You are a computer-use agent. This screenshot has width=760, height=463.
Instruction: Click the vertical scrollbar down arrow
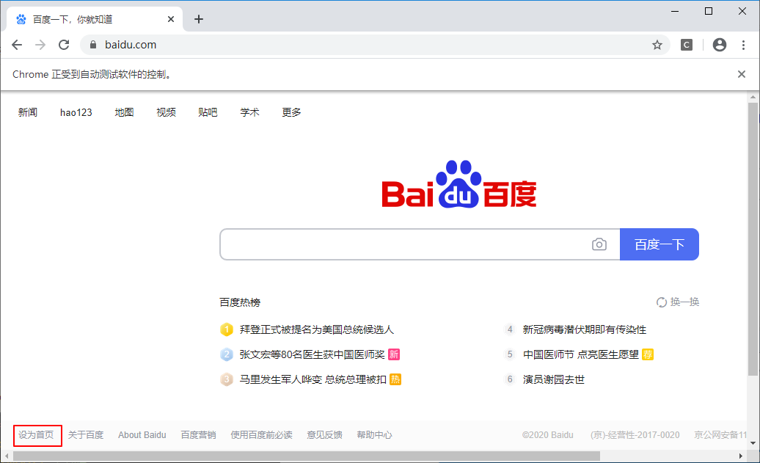tap(752, 442)
